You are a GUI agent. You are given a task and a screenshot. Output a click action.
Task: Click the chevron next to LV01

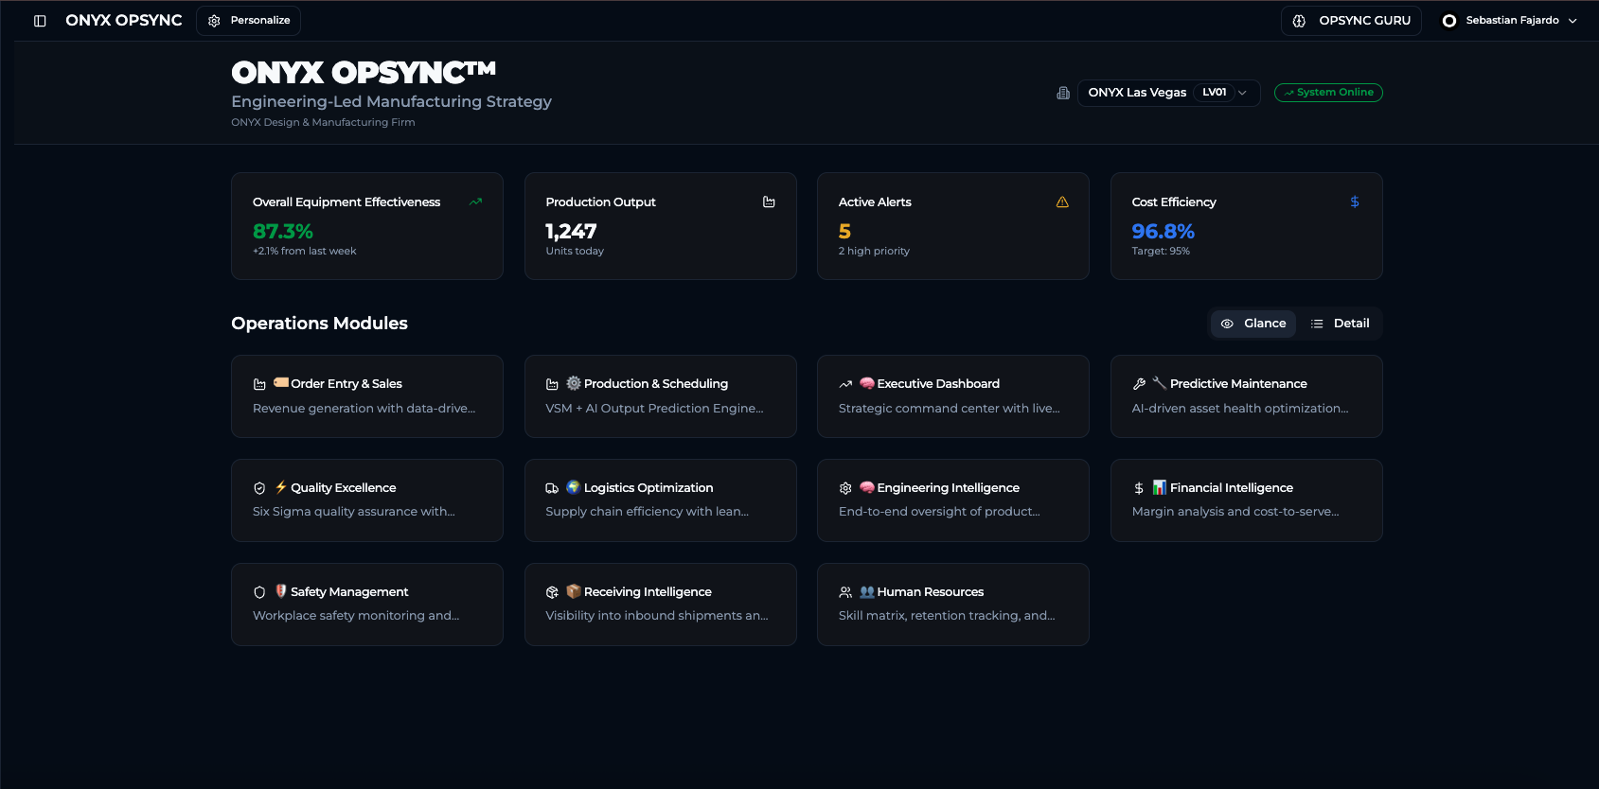tap(1242, 93)
